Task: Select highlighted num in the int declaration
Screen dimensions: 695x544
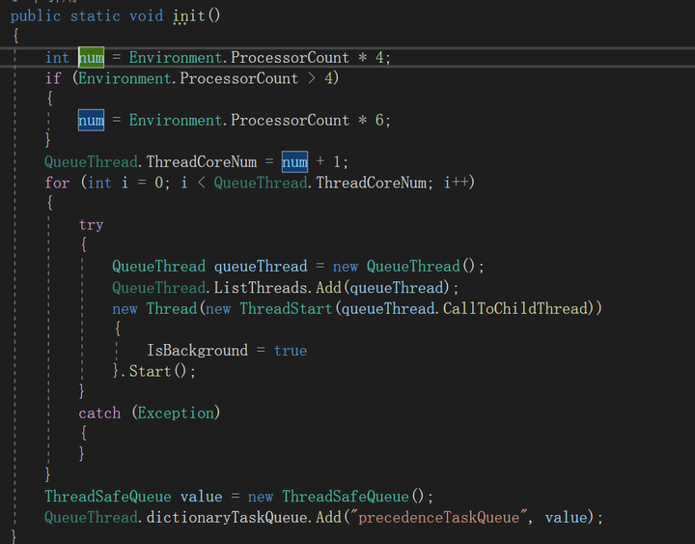Action: tap(91, 57)
